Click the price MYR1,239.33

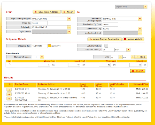pos(142,89)
